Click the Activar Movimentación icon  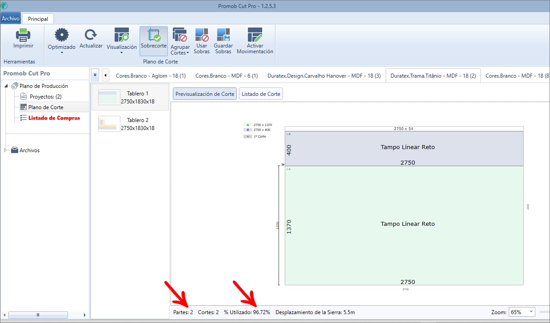tap(255, 35)
